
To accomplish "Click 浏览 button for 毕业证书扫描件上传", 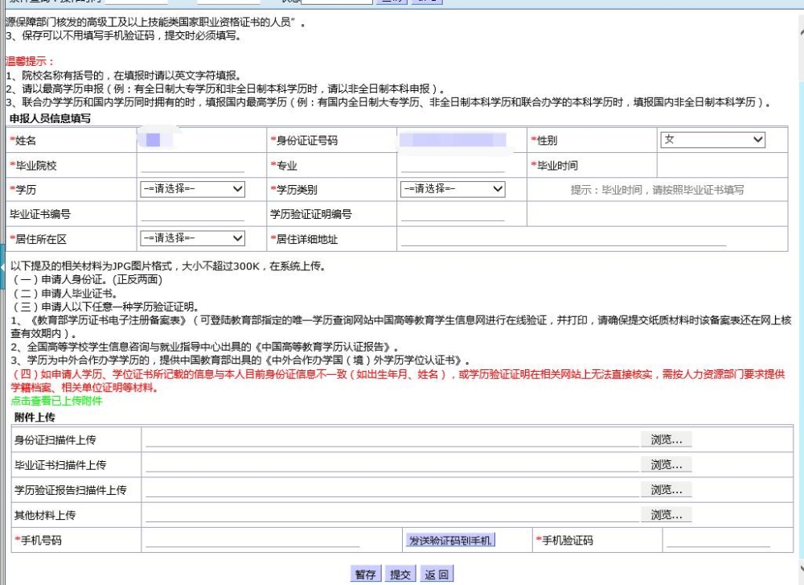I will pos(666,464).
